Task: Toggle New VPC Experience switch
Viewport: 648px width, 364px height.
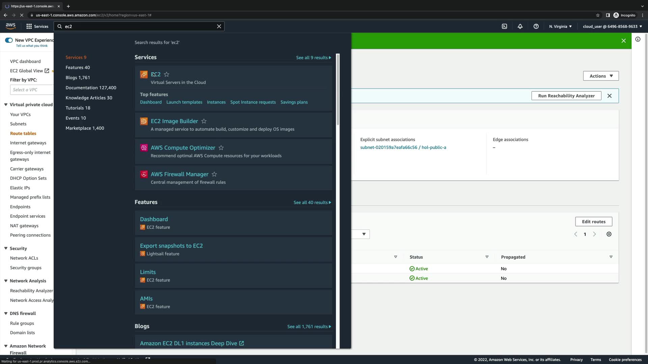Action: click(9, 40)
